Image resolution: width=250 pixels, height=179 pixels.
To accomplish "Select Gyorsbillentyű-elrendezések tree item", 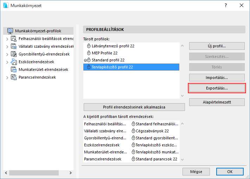I will 44,54.
